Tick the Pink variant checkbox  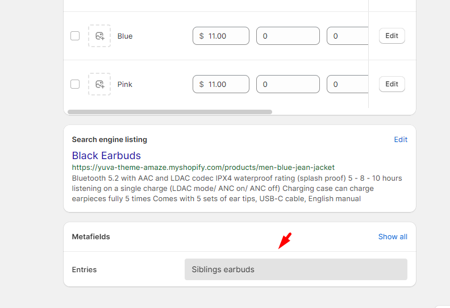(x=75, y=84)
